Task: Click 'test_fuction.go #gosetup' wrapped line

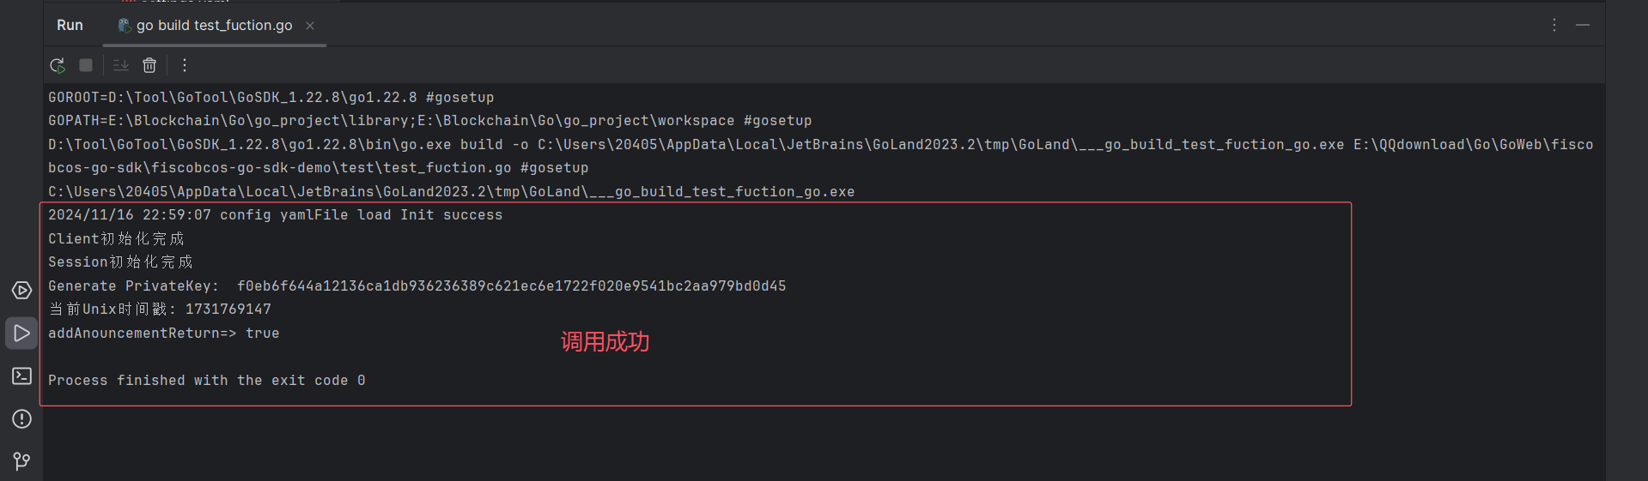Action: point(319,168)
